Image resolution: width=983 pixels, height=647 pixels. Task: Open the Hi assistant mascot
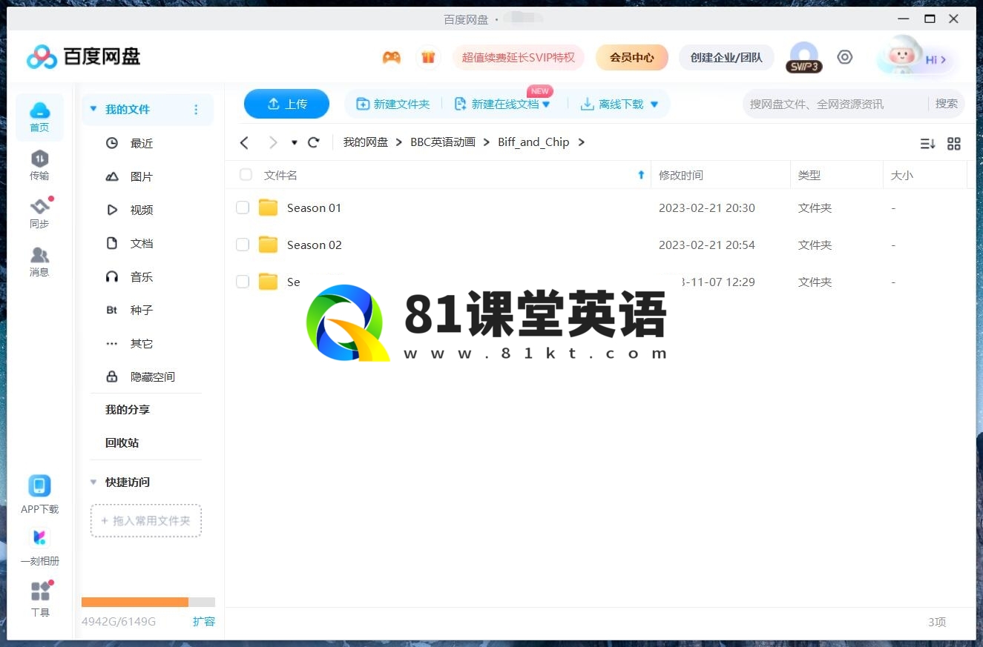point(915,58)
